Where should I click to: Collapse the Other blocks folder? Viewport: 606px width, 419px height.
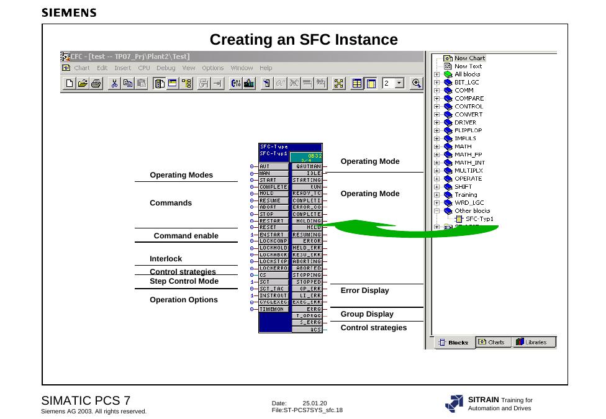436,210
